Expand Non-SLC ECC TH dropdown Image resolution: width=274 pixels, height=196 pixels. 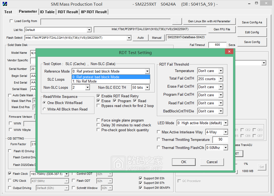147,88
